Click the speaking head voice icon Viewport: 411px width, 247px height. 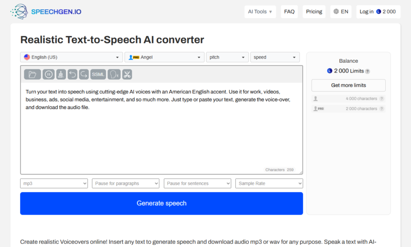click(114, 74)
